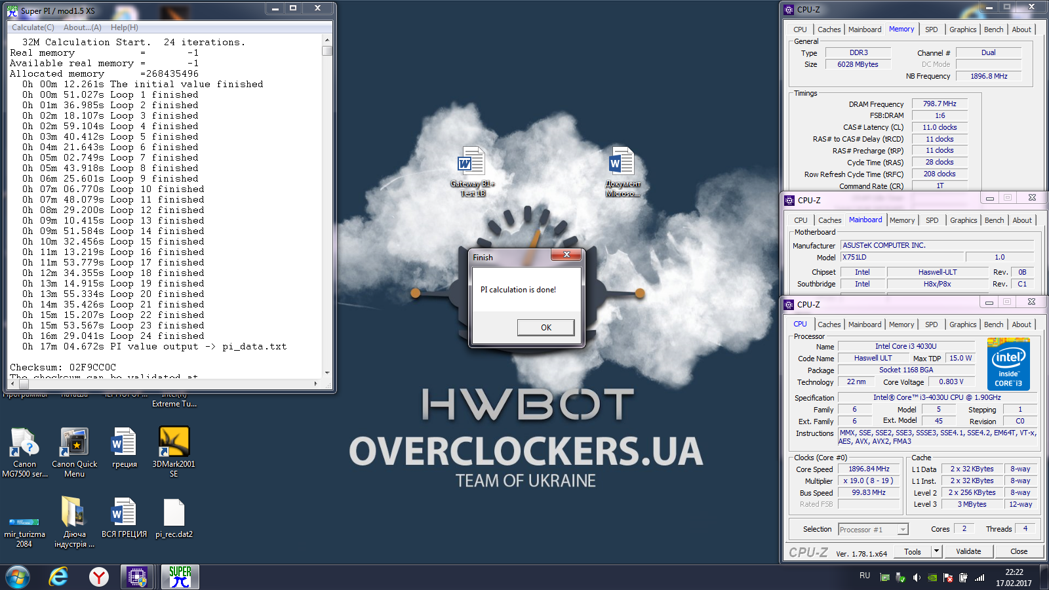Select Mainboard tab in bottom CPU-Z CPU window
The image size is (1049, 590).
click(x=865, y=324)
